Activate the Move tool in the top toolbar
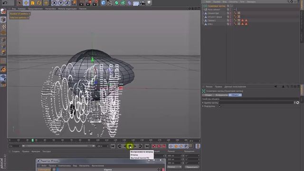This screenshot has width=304, height=171. click(x=26, y=3)
